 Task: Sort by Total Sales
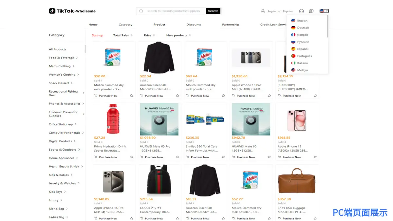coord(121,35)
